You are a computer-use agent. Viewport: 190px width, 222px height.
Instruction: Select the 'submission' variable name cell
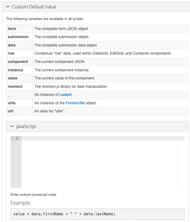tap(18, 37)
